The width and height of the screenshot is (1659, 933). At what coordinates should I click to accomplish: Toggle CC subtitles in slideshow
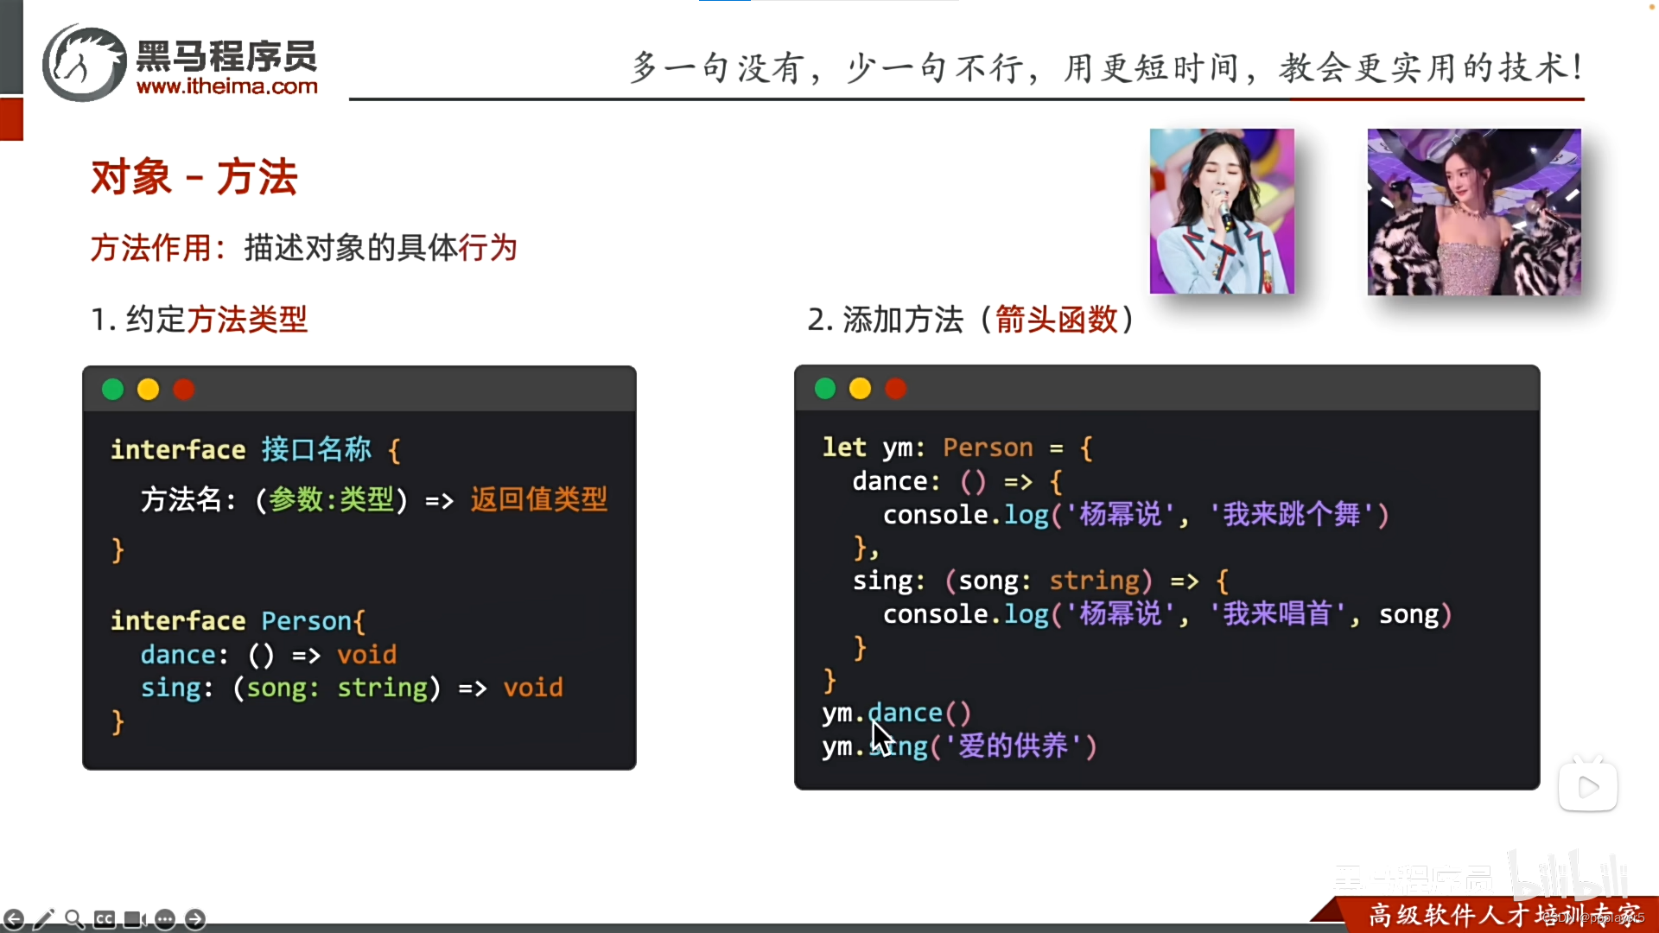pos(105,919)
